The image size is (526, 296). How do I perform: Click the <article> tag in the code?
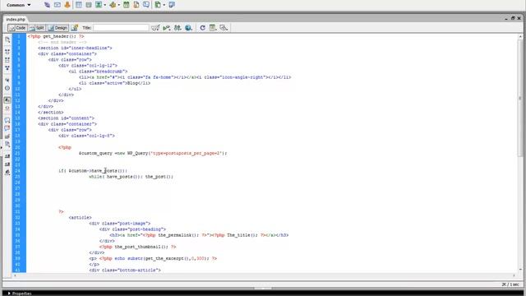pyautogui.click(x=80, y=218)
